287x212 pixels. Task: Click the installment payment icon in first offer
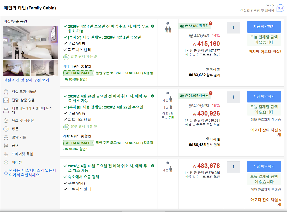coord(66,56)
